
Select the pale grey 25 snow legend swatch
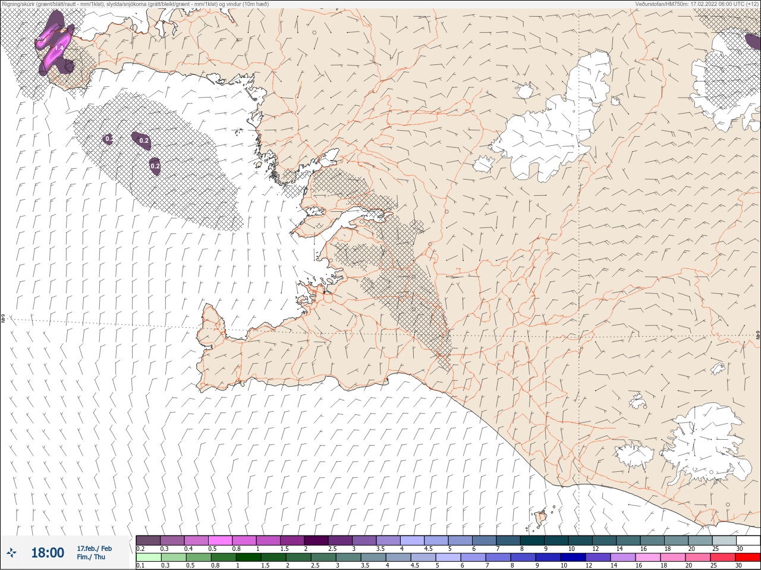724,540
